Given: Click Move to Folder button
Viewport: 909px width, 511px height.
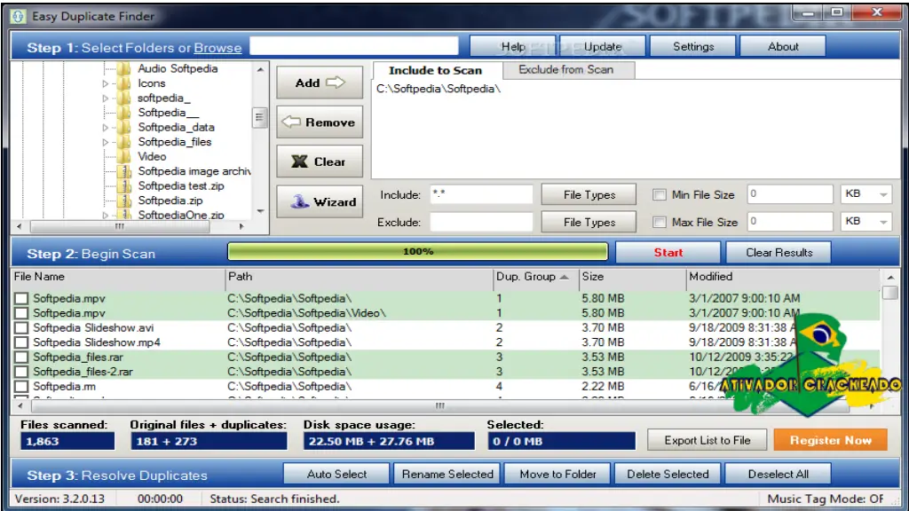Looking at the screenshot, I should [x=557, y=474].
